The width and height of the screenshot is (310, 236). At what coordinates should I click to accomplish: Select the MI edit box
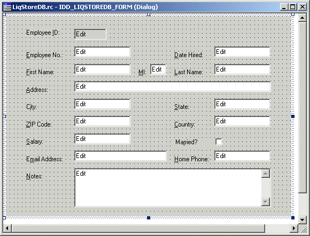coord(158,69)
